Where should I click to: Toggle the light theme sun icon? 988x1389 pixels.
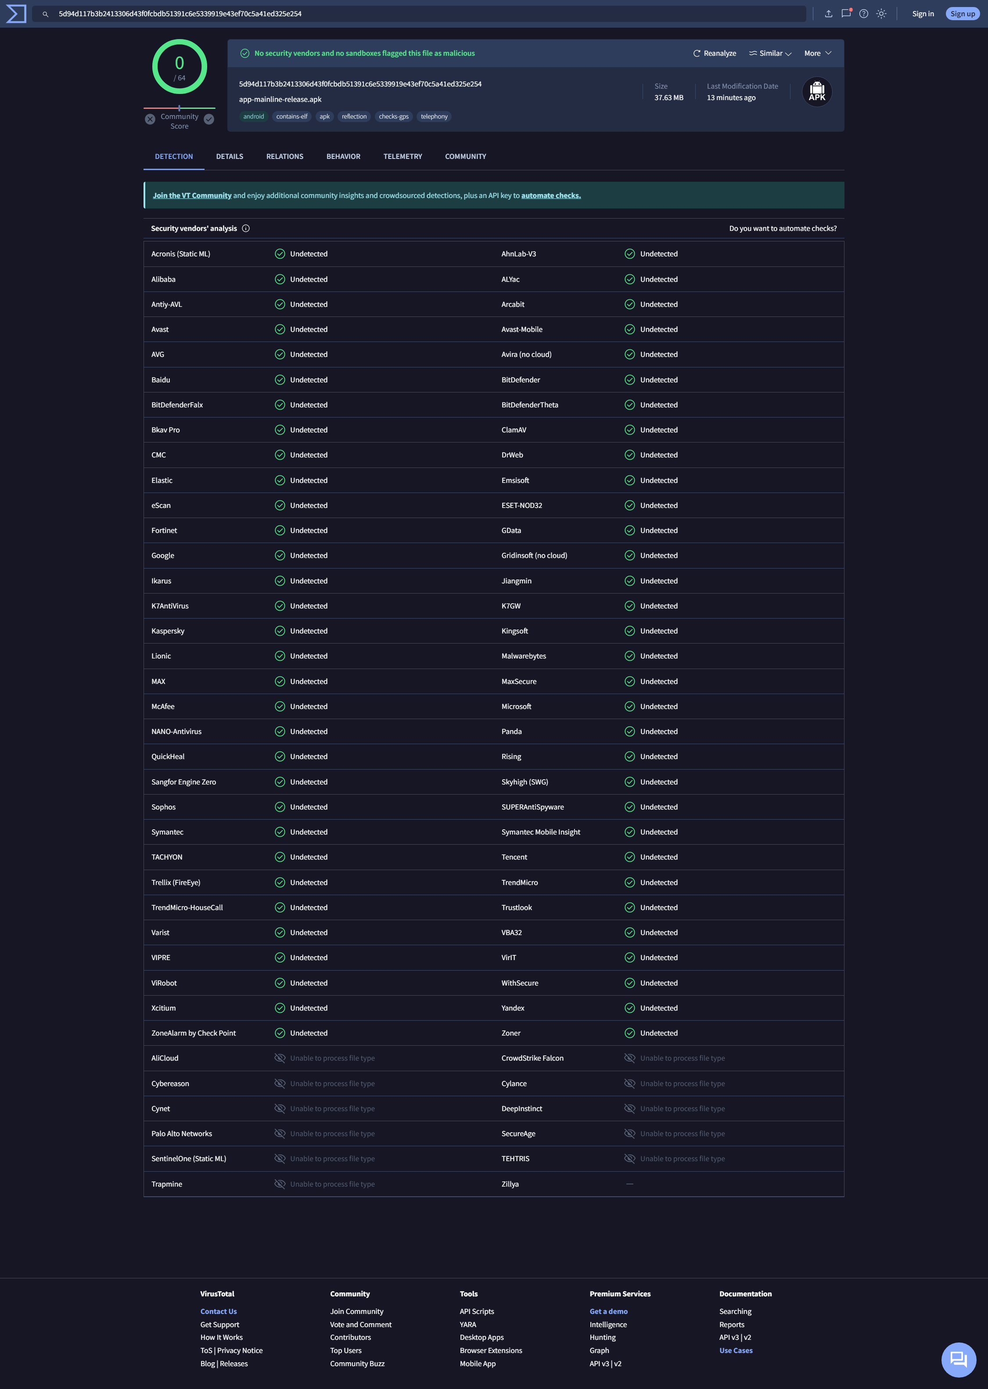click(881, 13)
